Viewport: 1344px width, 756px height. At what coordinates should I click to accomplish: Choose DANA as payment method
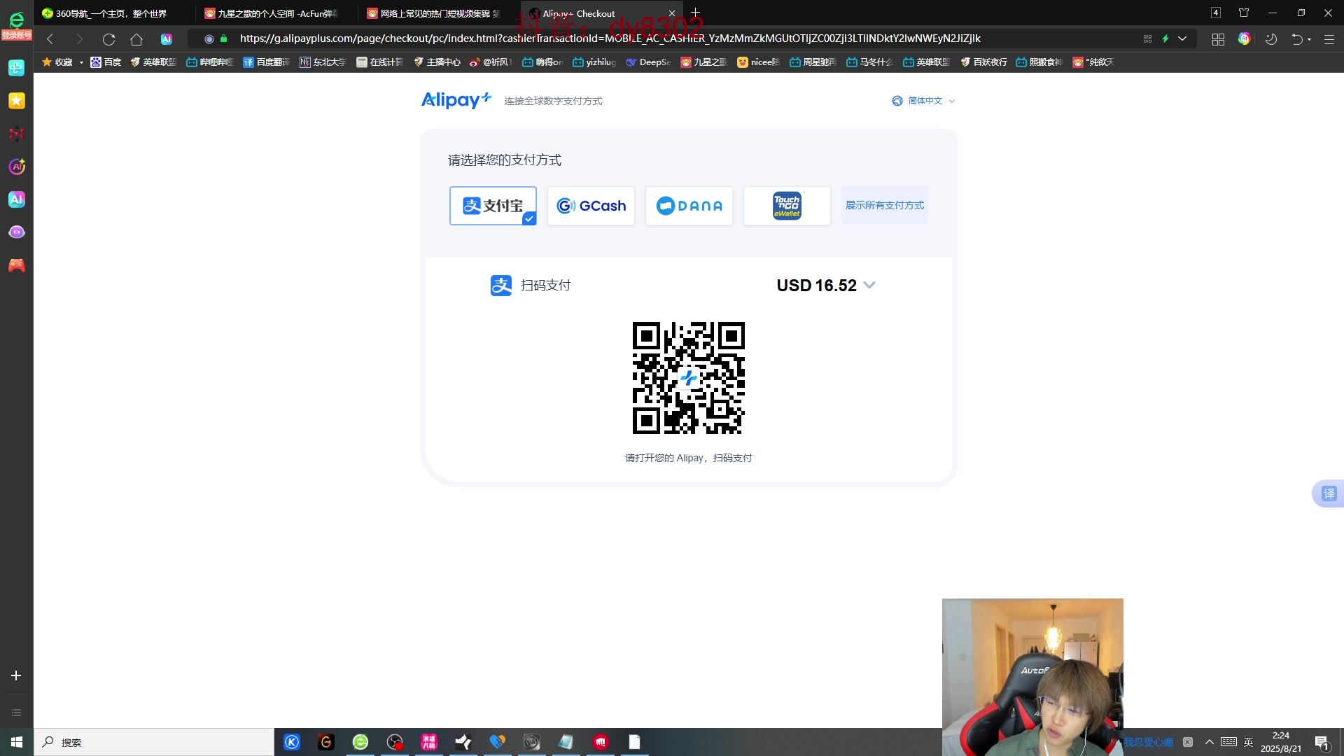(689, 206)
